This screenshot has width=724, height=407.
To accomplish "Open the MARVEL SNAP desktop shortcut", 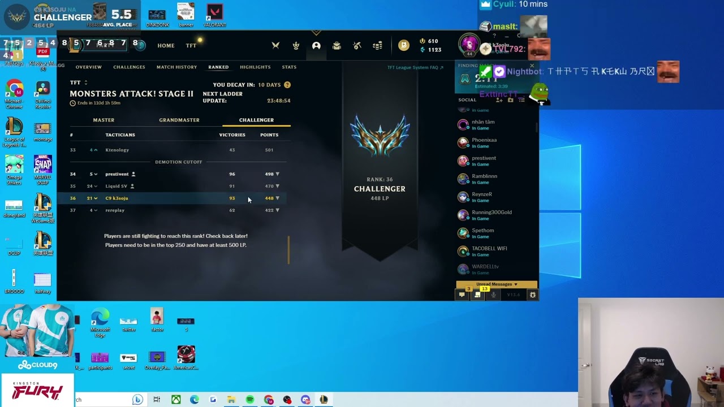I will [42, 169].
